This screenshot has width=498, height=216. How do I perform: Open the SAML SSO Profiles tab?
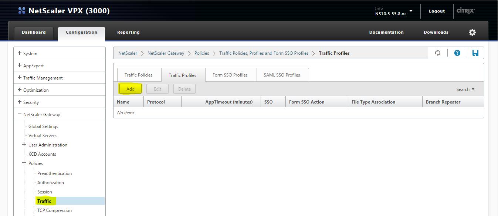[282, 75]
